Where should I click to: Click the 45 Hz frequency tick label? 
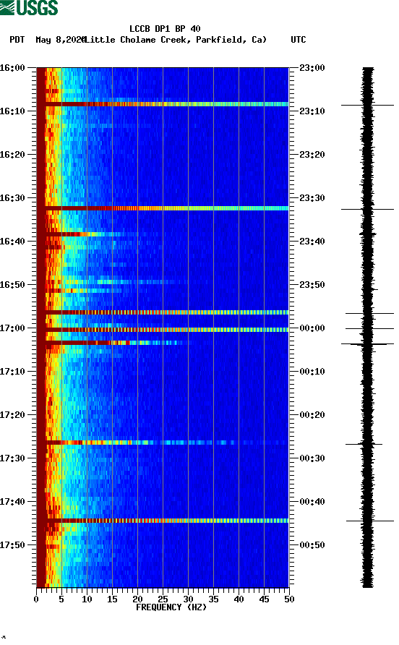(x=264, y=599)
